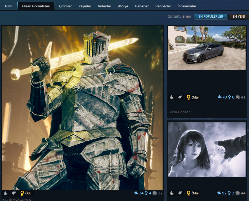
Task: Give Ödül award to the girl screenshot
Action: click(x=193, y=193)
